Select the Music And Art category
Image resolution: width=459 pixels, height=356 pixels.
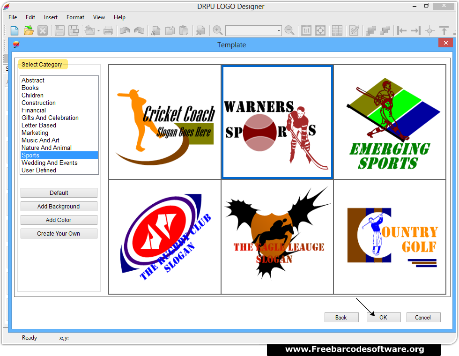click(x=59, y=140)
